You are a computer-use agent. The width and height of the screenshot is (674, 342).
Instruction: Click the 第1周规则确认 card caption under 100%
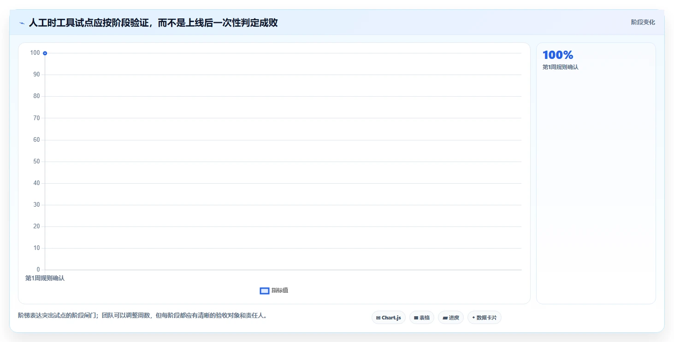[560, 67]
